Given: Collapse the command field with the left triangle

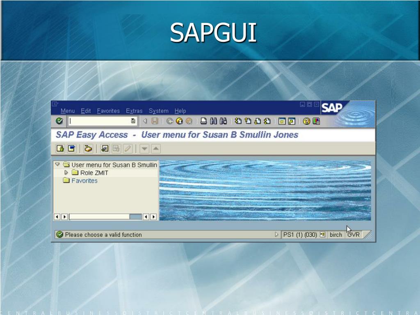Looking at the screenshot, I should point(145,121).
